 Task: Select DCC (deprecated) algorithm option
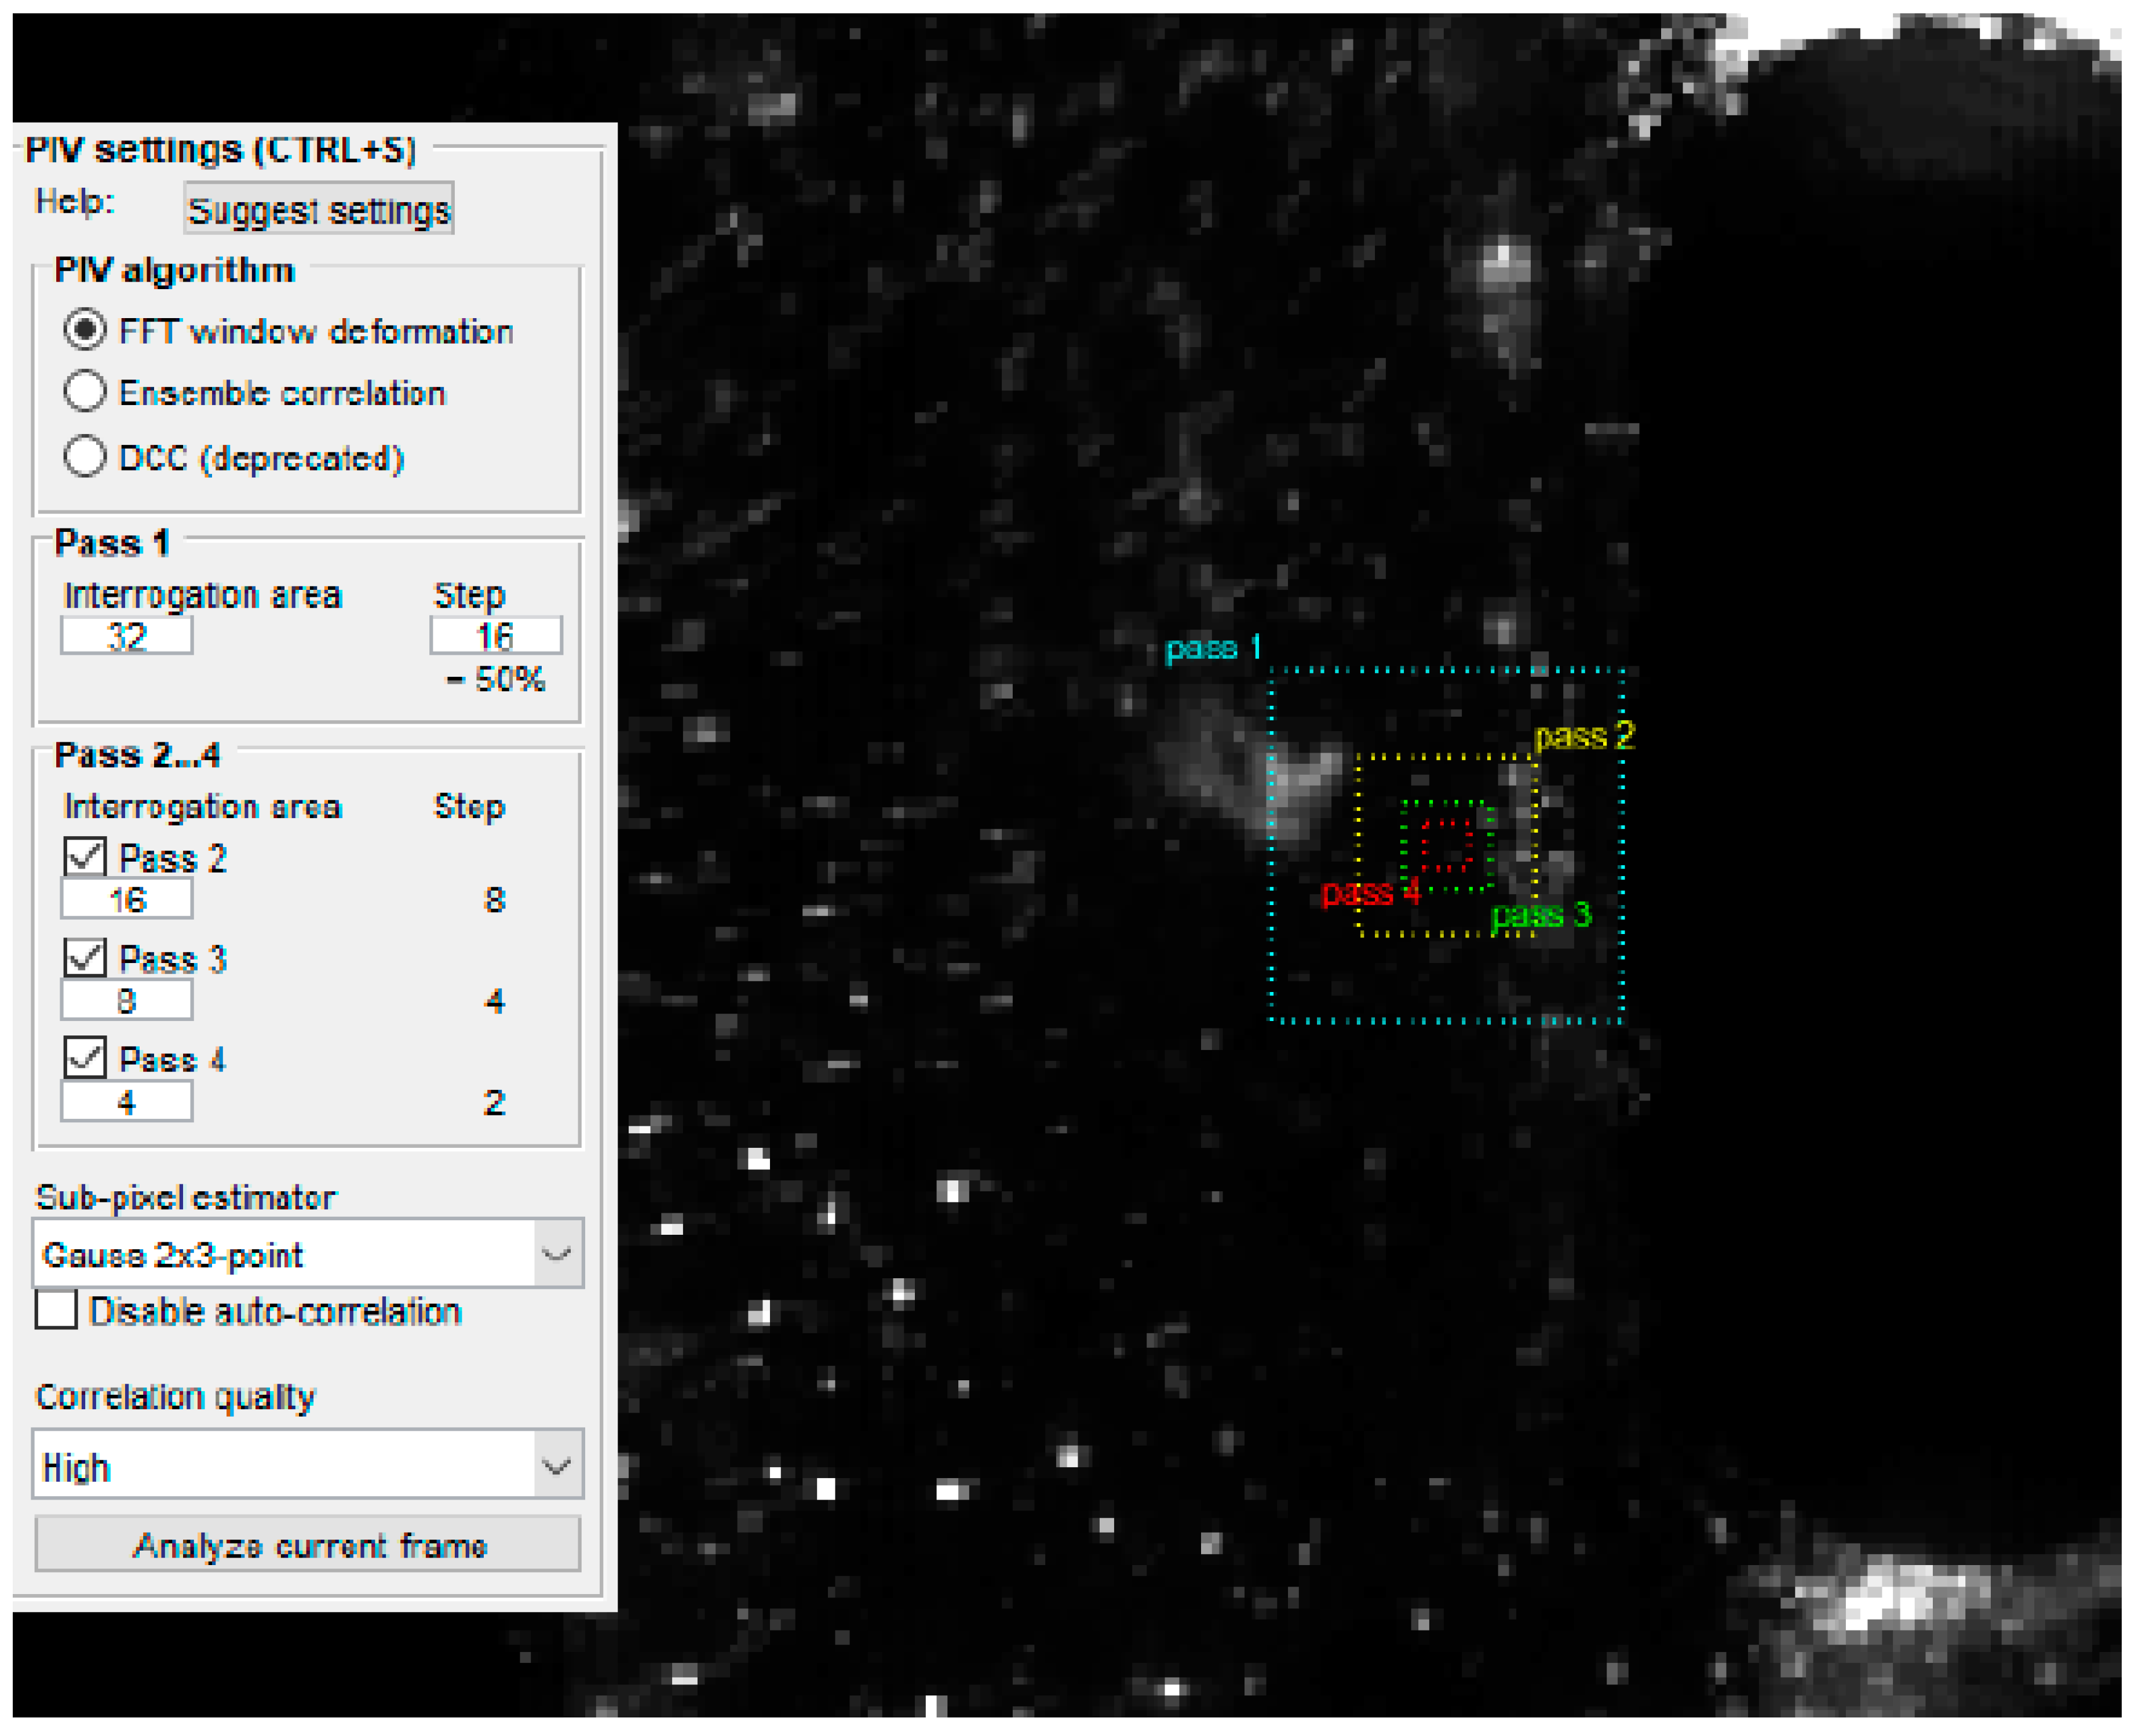(x=85, y=456)
